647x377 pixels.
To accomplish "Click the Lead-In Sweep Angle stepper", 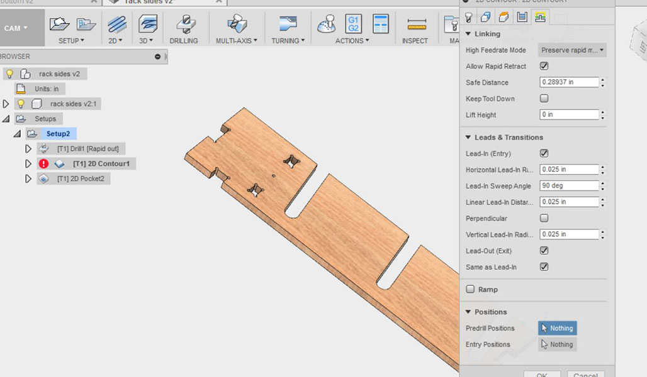I will [603, 186].
